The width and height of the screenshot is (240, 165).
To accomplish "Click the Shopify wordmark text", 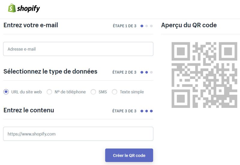I will [28, 9].
